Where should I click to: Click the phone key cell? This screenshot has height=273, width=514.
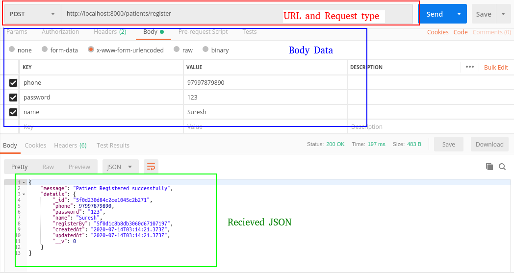(102, 83)
